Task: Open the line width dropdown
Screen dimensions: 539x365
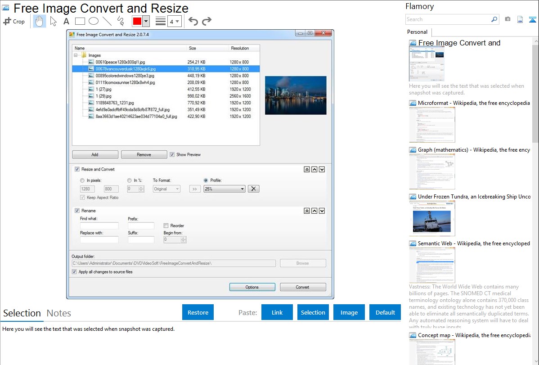Action: point(174,21)
